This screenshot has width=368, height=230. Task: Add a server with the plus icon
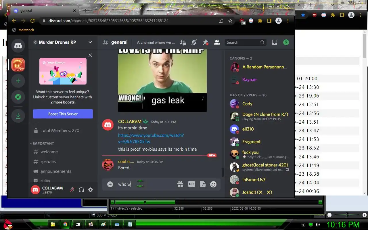(18, 81)
